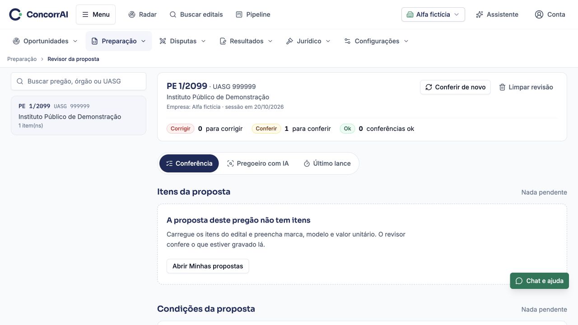Click the Revisor da proposta breadcrumb text
Viewport: 578px width, 325px height.
coord(73,59)
